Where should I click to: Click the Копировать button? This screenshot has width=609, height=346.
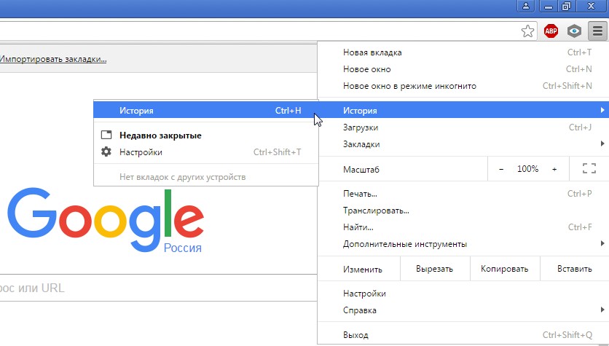[505, 269]
